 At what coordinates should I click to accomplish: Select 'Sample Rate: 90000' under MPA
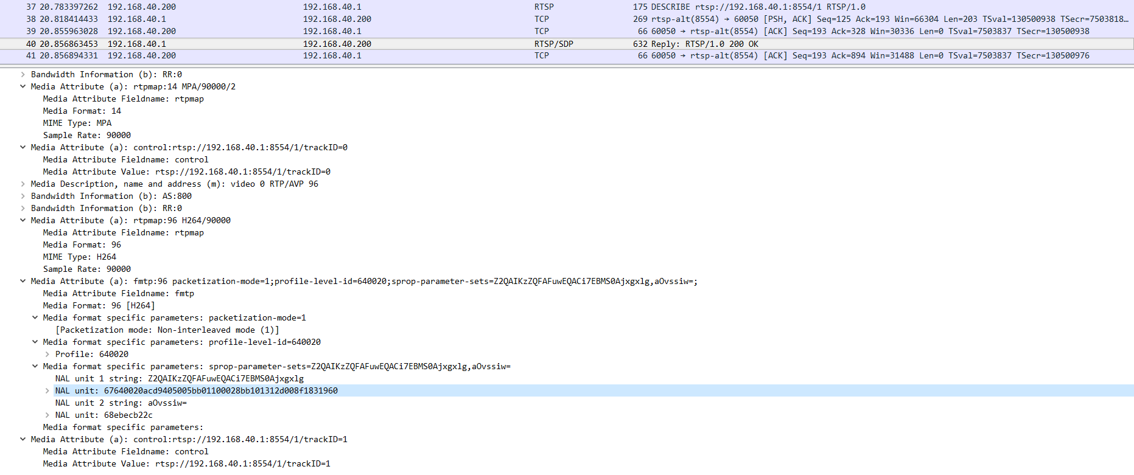[x=87, y=135]
